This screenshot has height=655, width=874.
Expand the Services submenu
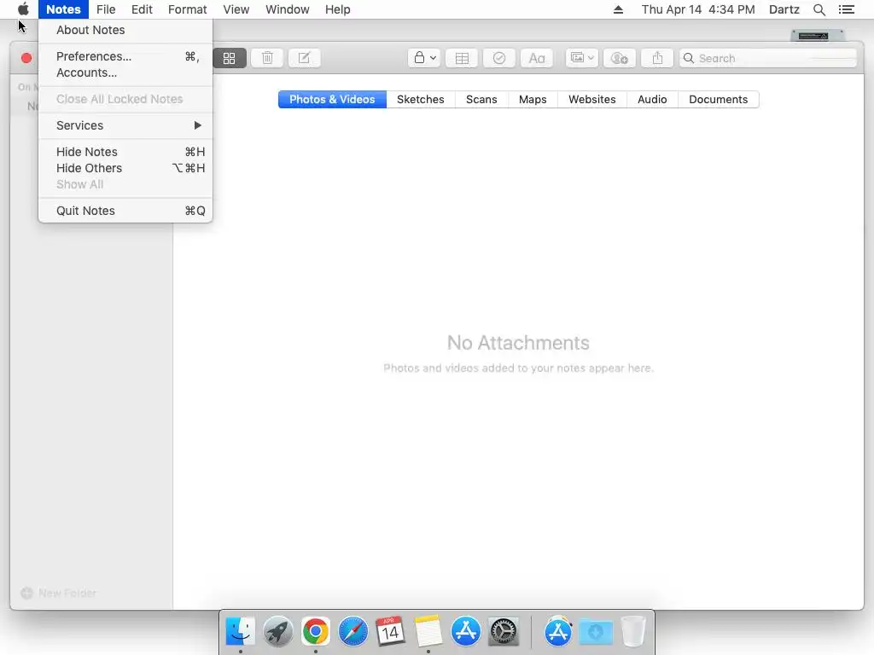(125, 125)
